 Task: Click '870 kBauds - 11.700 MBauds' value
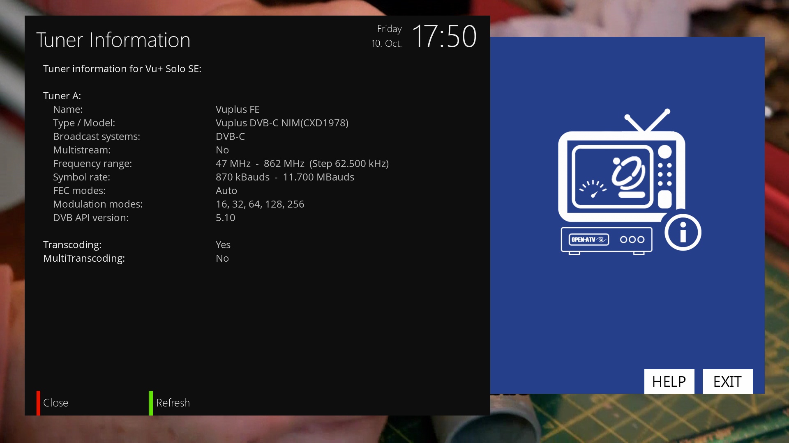(285, 177)
